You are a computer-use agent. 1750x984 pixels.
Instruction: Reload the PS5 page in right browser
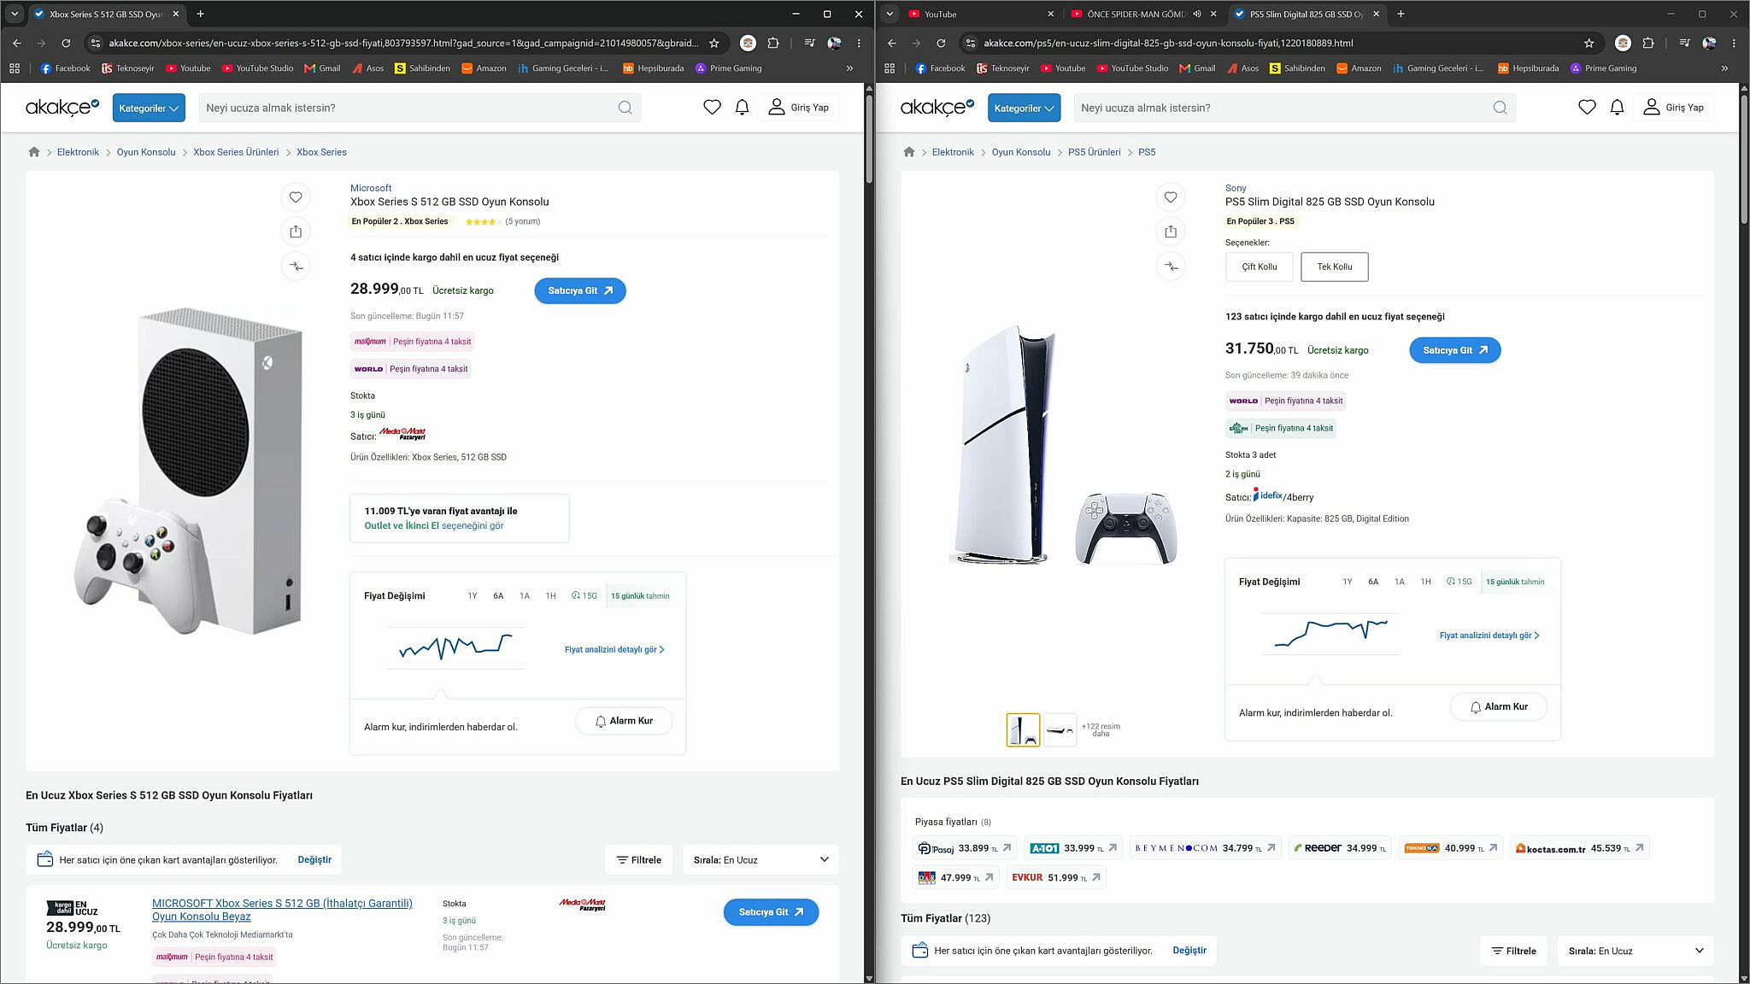click(941, 43)
